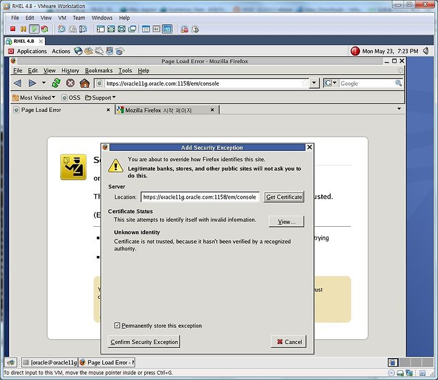The image size is (438, 380).
Task: Click the VMware Unity mode icon
Action: tap(132, 29)
